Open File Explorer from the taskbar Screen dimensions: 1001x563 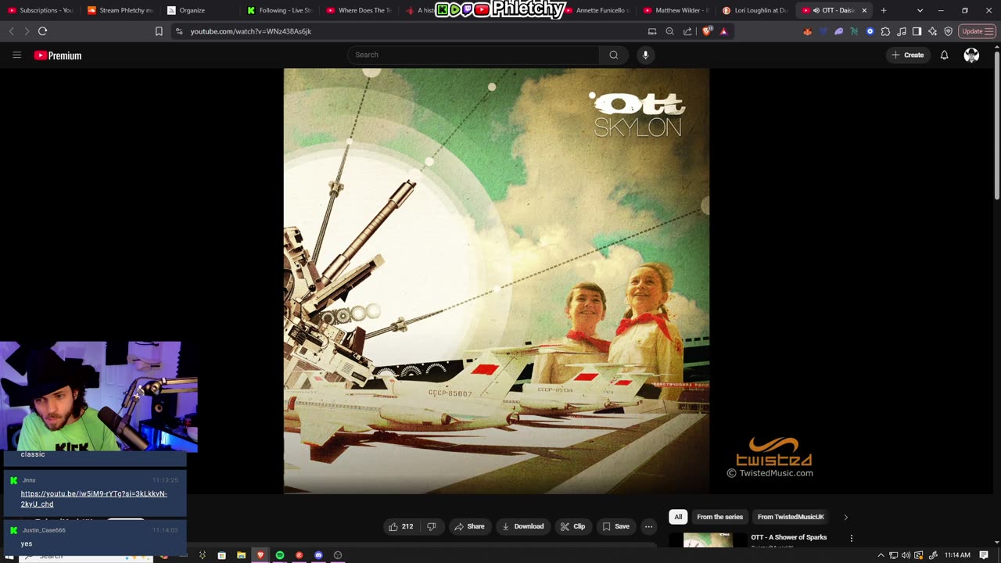click(241, 555)
